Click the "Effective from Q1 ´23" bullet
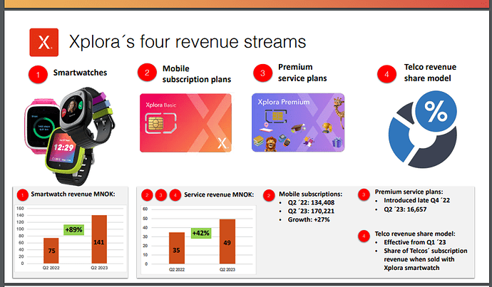Viewport: 492px width, 287px height. pyautogui.click(x=415, y=242)
